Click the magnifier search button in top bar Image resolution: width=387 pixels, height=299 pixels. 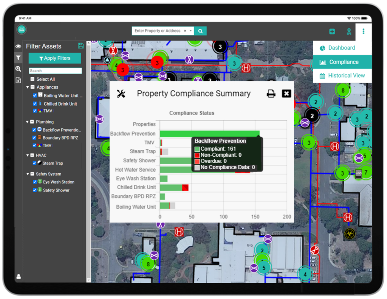(x=200, y=31)
